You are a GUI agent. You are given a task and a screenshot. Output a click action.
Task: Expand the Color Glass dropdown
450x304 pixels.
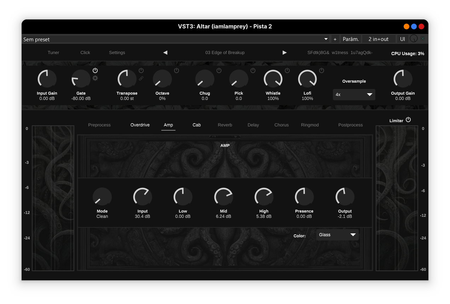pyautogui.click(x=337, y=235)
